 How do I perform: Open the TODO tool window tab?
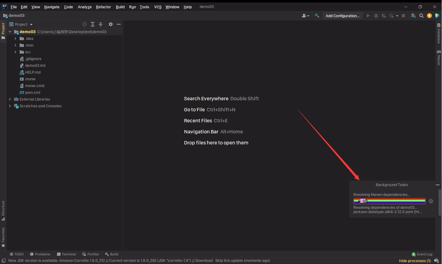[x=17, y=254]
